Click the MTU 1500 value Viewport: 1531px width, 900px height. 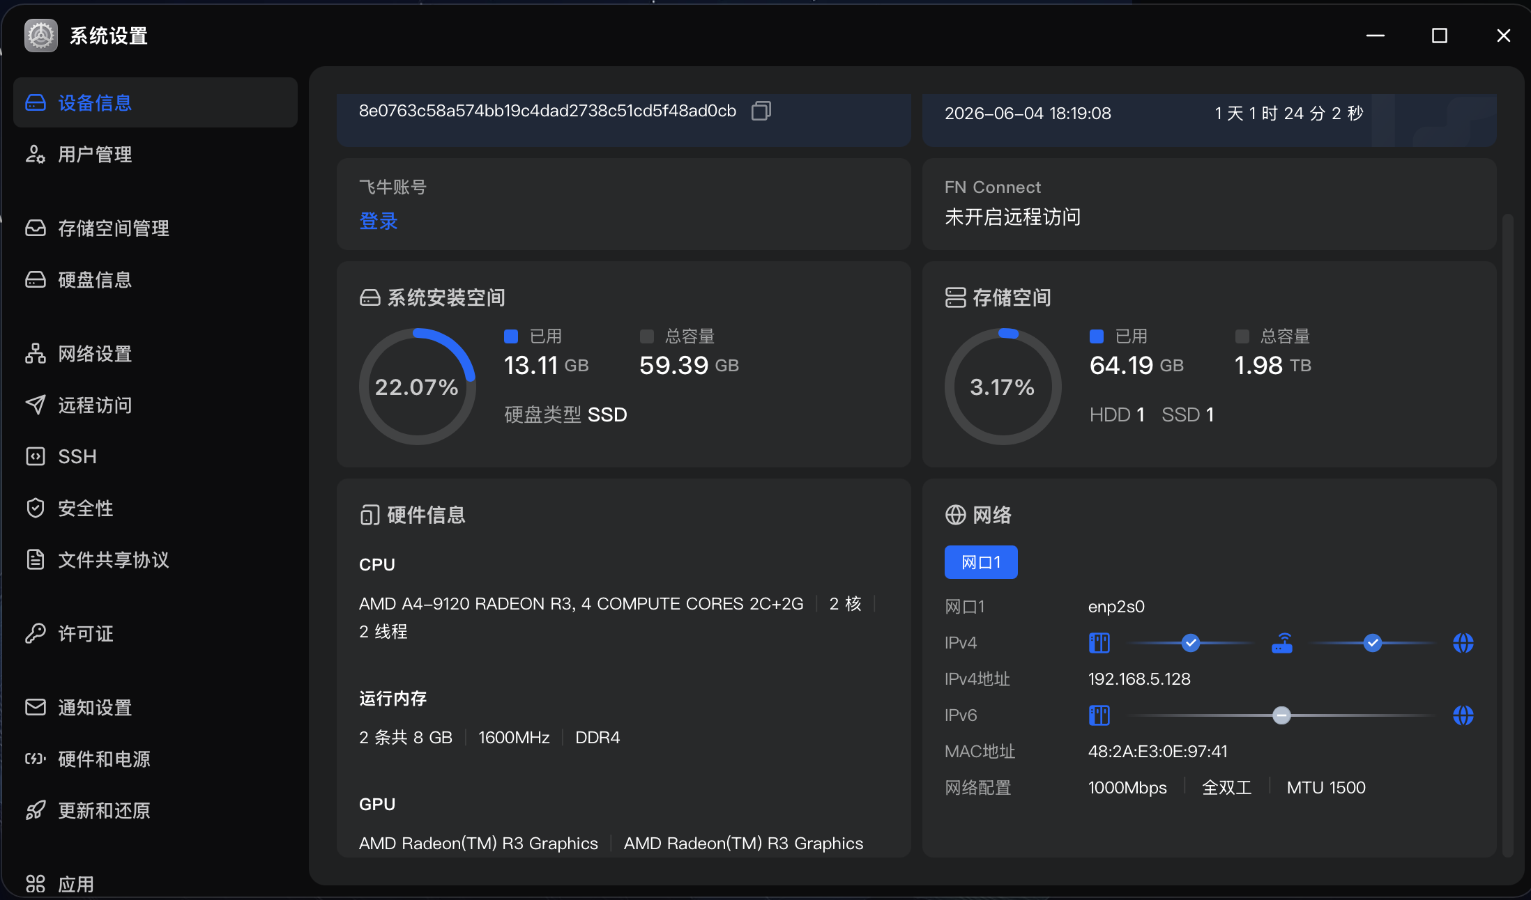pyautogui.click(x=1326, y=788)
